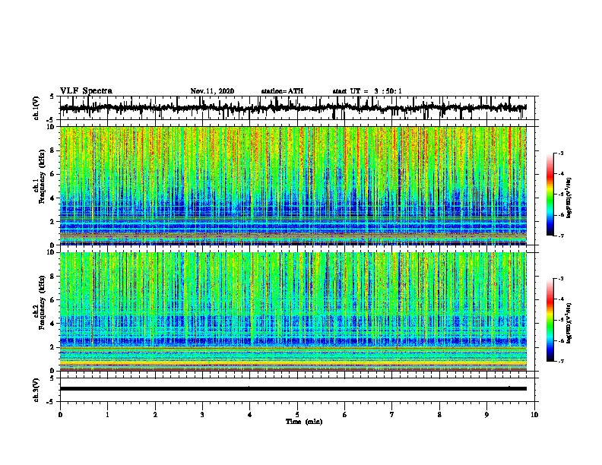Click the ch.1 spectrogram panel
The width and height of the screenshot is (602, 465).
[293, 185]
